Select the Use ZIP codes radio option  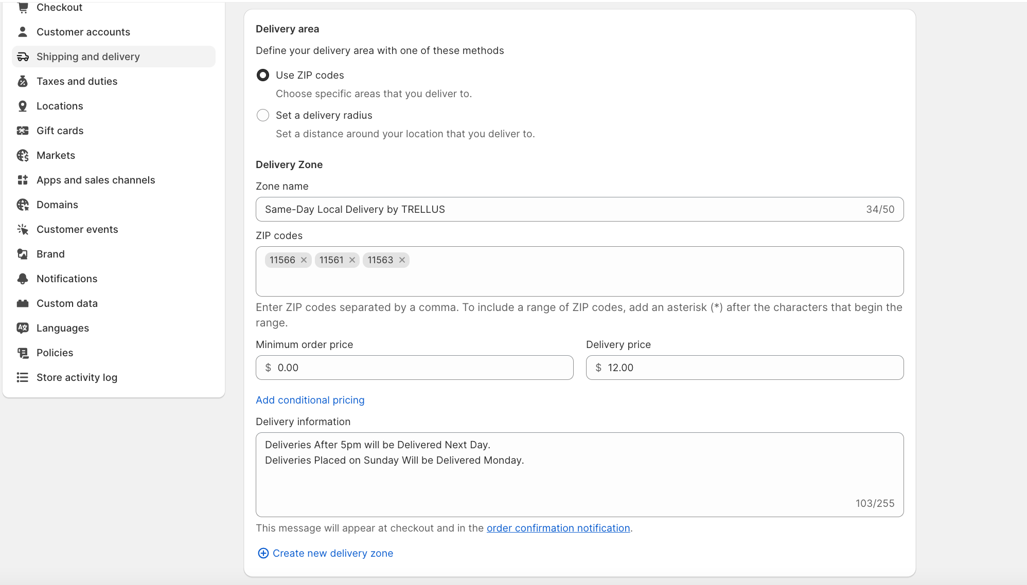263,75
